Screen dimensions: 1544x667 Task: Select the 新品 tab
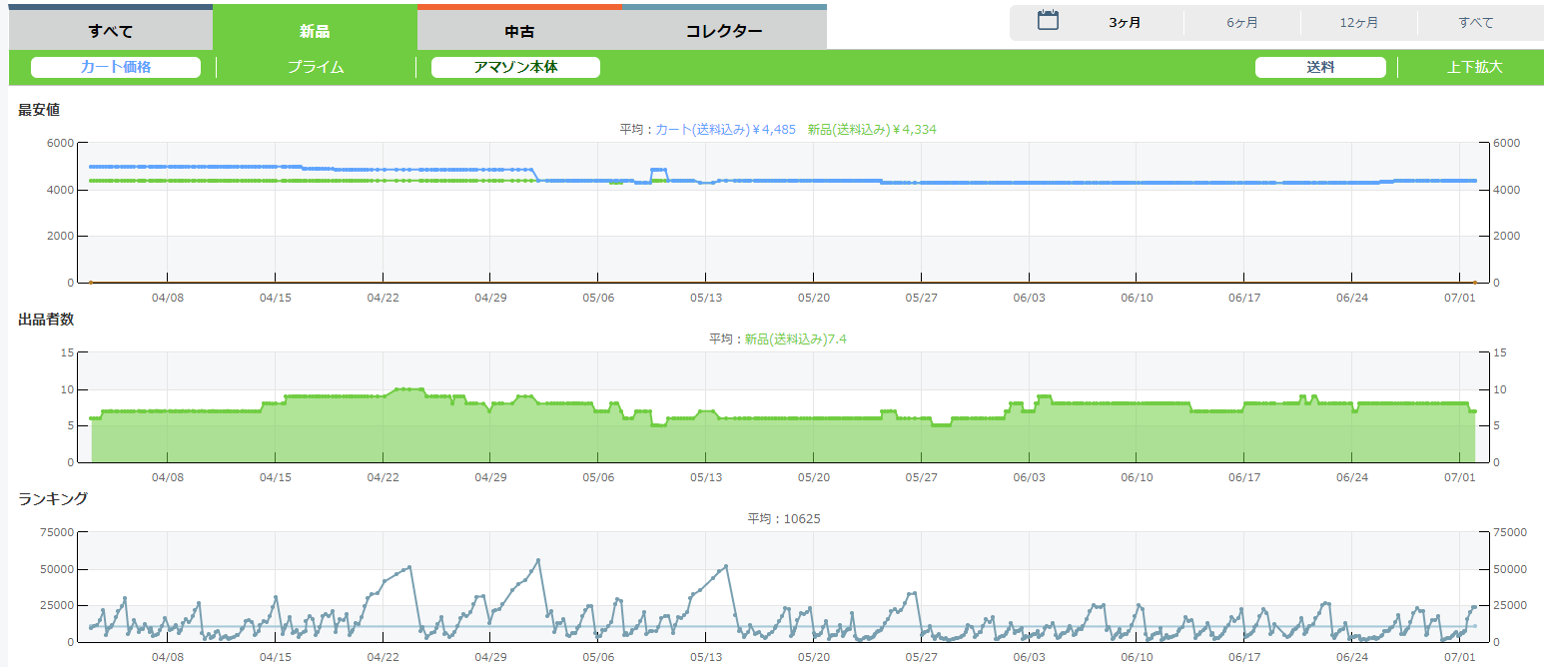tap(315, 31)
